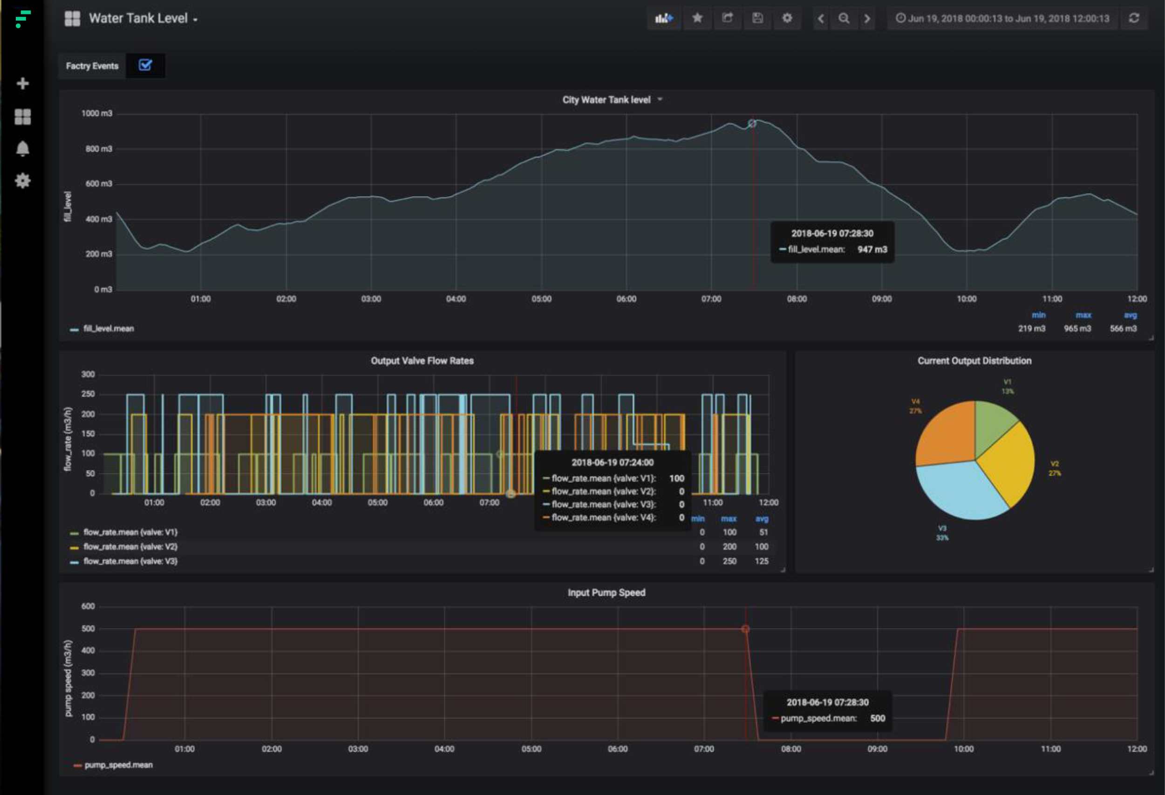Screen dimensions: 1165x795
Task: Click the V4 27% pie label
Action: coord(915,406)
